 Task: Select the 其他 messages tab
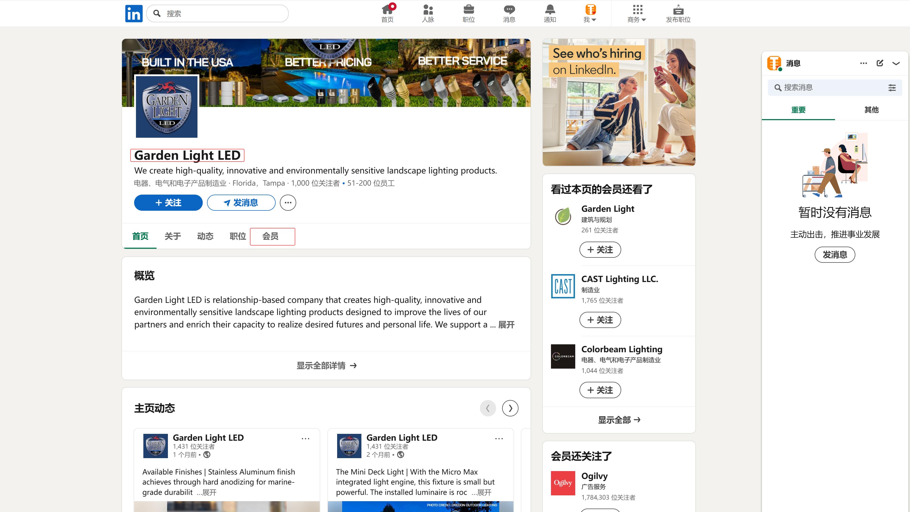coord(871,110)
